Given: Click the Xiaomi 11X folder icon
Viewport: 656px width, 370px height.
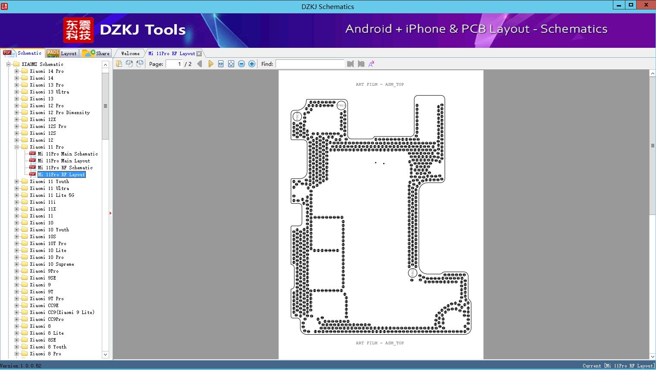Looking at the screenshot, I should (25, 209).
